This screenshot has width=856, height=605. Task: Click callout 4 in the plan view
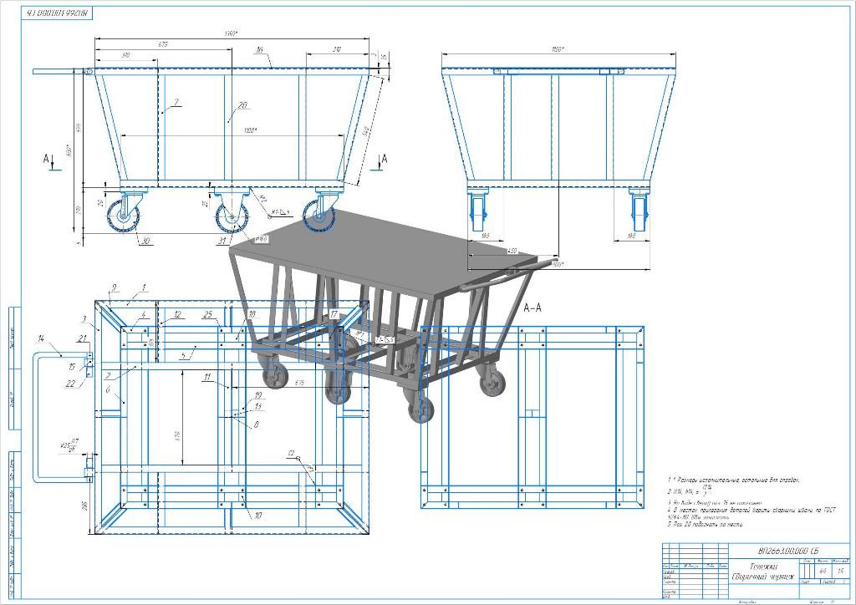pos(143,315)
